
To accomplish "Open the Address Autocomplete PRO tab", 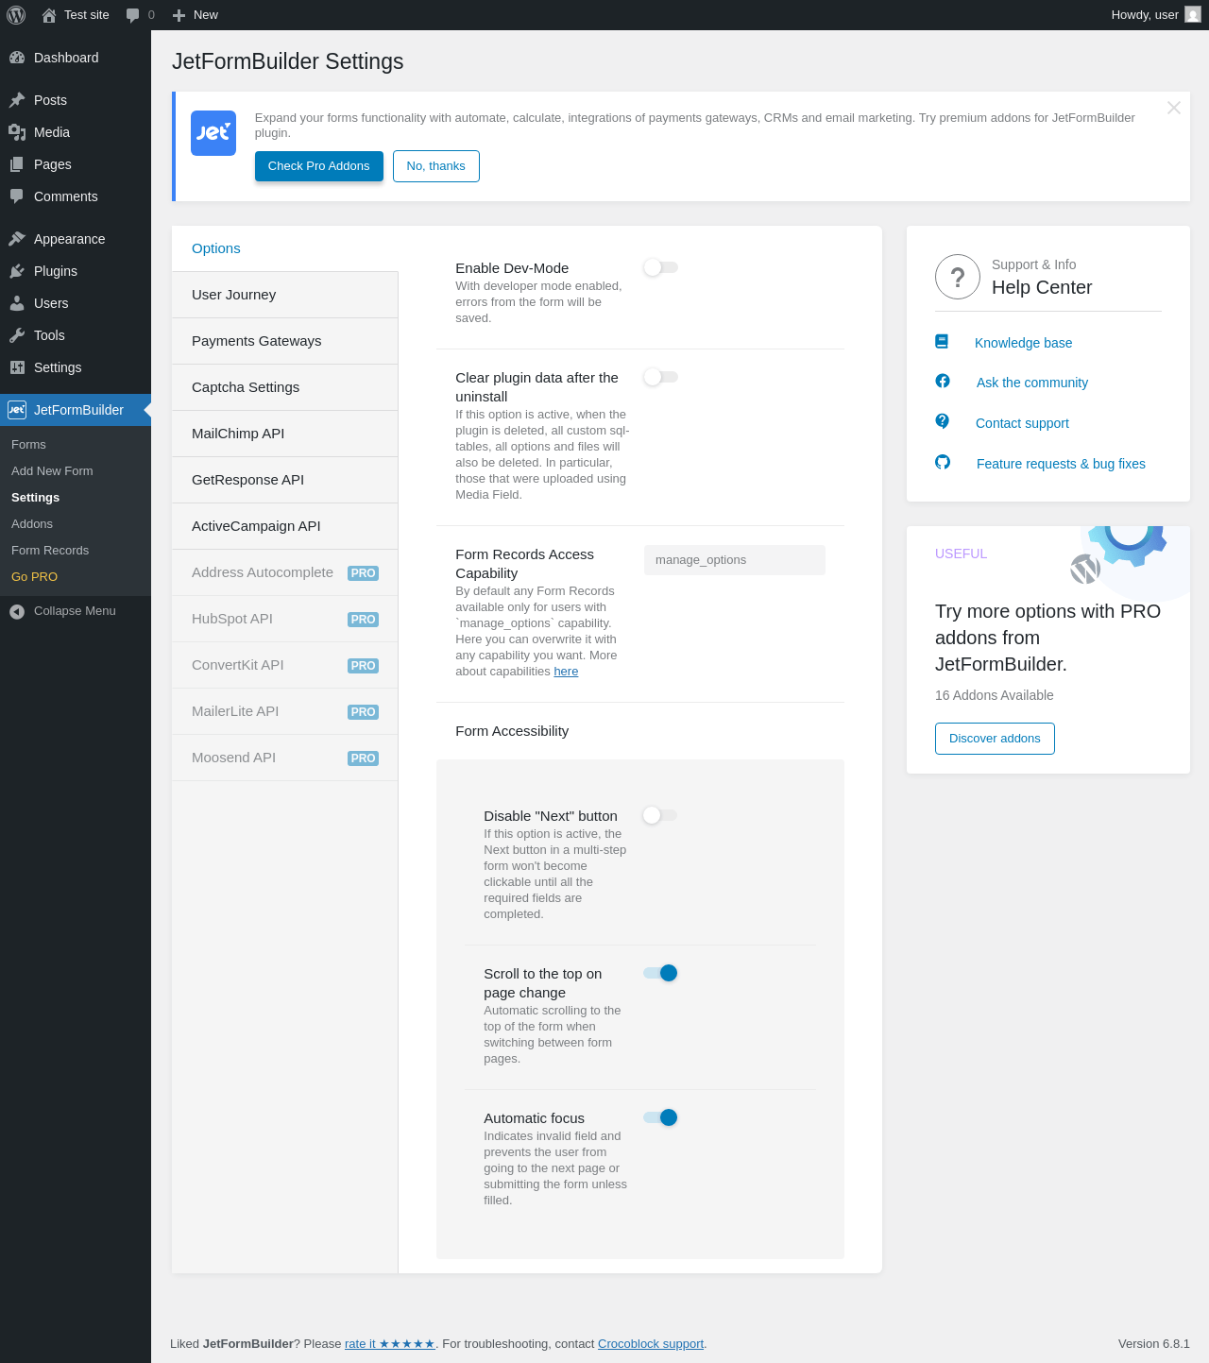I will [284, 572].
